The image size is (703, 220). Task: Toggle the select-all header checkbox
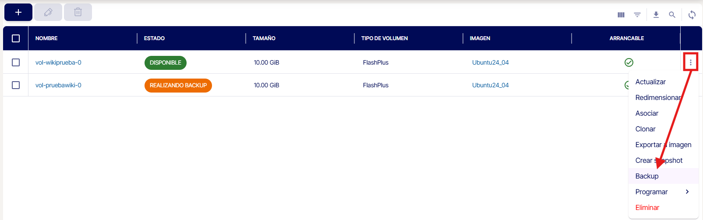[x=16, y=38]
